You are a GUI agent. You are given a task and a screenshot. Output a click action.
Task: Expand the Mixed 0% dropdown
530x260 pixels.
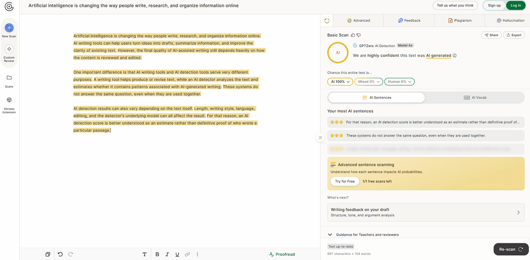(369, 82)
